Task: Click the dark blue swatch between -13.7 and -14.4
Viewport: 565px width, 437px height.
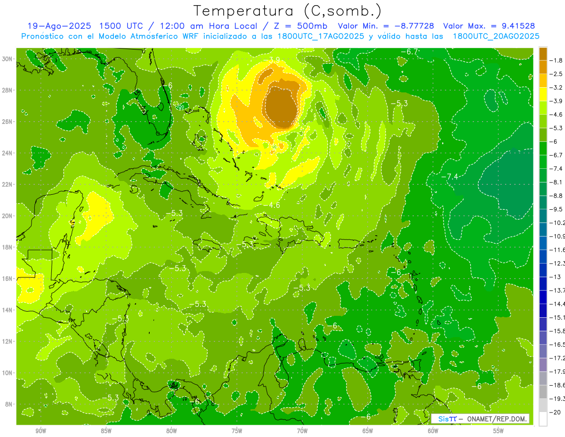Action: pyautogui.click(x=543, y=297)
